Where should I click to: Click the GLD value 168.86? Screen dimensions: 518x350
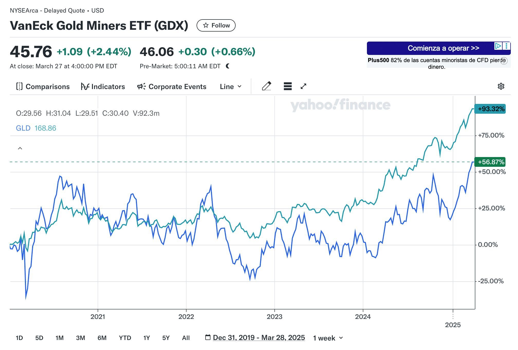pyautogui.click(x=45, y=128)
